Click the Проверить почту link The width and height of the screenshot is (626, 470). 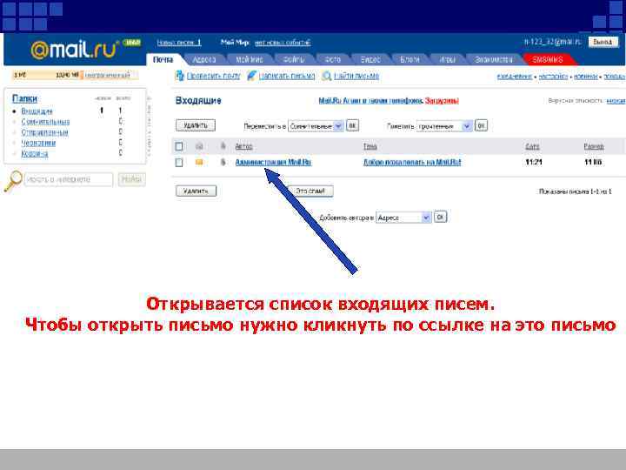coord(213,76)
